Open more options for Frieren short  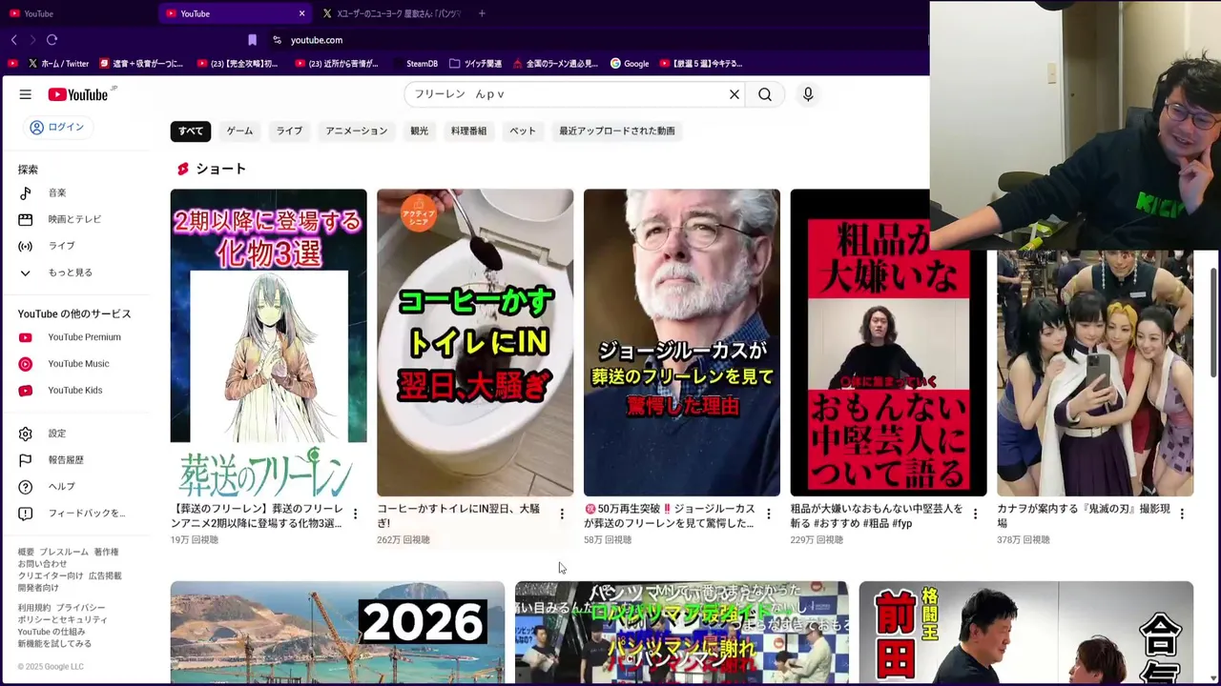point(355,514)
